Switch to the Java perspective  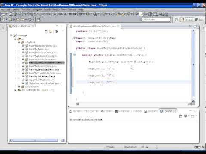click(199, 19)
